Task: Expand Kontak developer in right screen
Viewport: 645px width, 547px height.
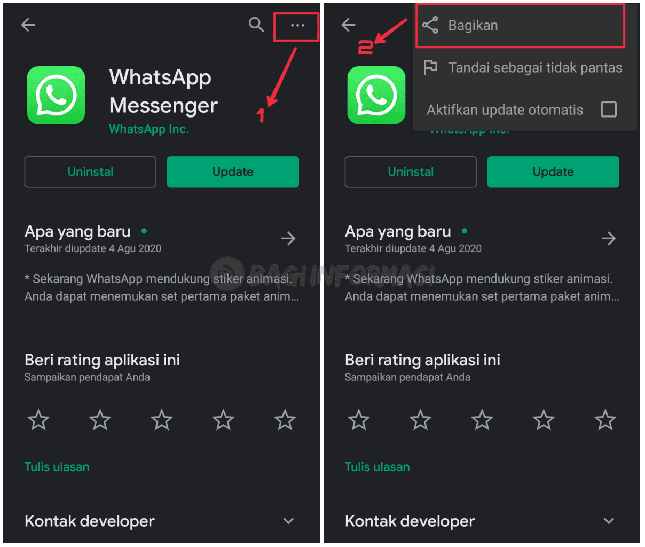Action: coord(609,521)
